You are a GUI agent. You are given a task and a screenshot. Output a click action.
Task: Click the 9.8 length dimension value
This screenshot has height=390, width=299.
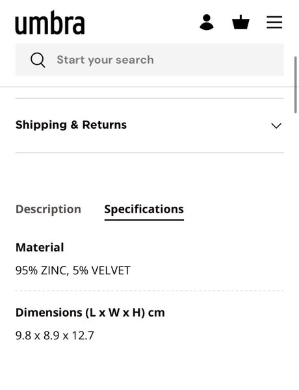tap(23, 335)
